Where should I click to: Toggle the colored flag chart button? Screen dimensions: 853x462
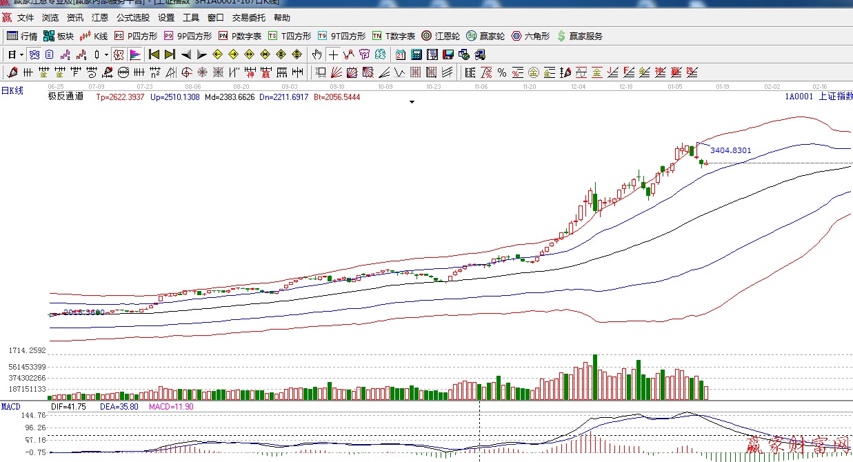135,54
